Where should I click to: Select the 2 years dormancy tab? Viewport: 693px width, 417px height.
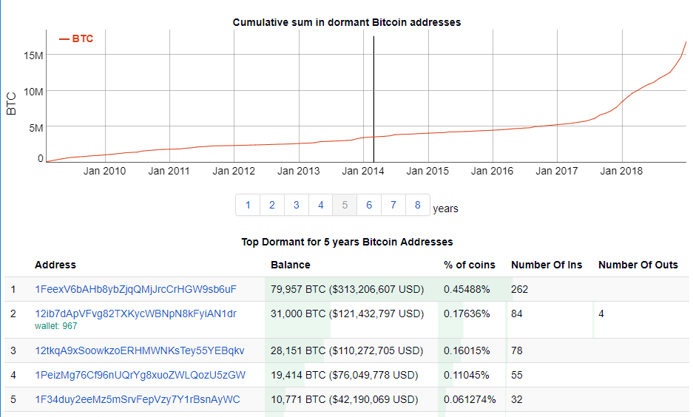coord(272,205)
